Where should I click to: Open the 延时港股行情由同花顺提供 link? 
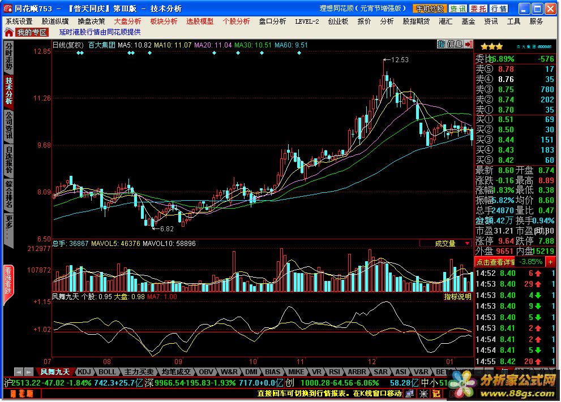pyautogui.click(x=100, y=32)
